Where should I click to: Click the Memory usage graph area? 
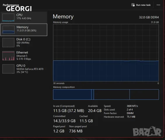(x=106, y=53)
